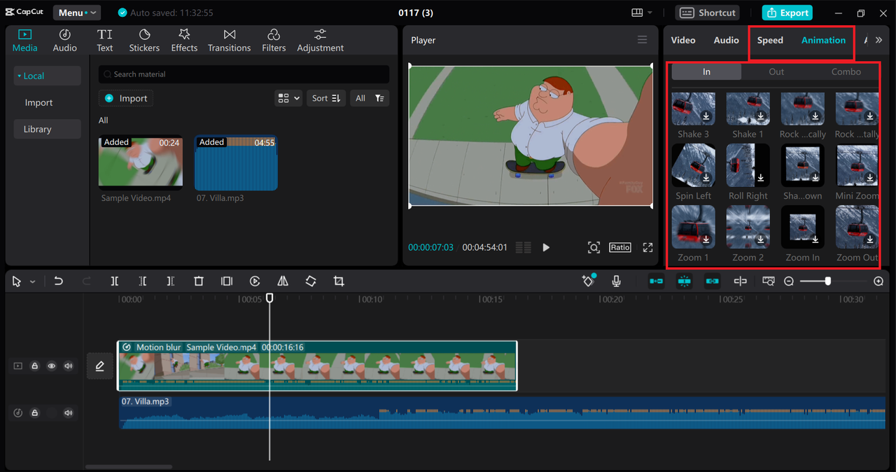Lock the audio track
Image resolution: width=896 pixels, height=472 pixels.
coord(34,412)
